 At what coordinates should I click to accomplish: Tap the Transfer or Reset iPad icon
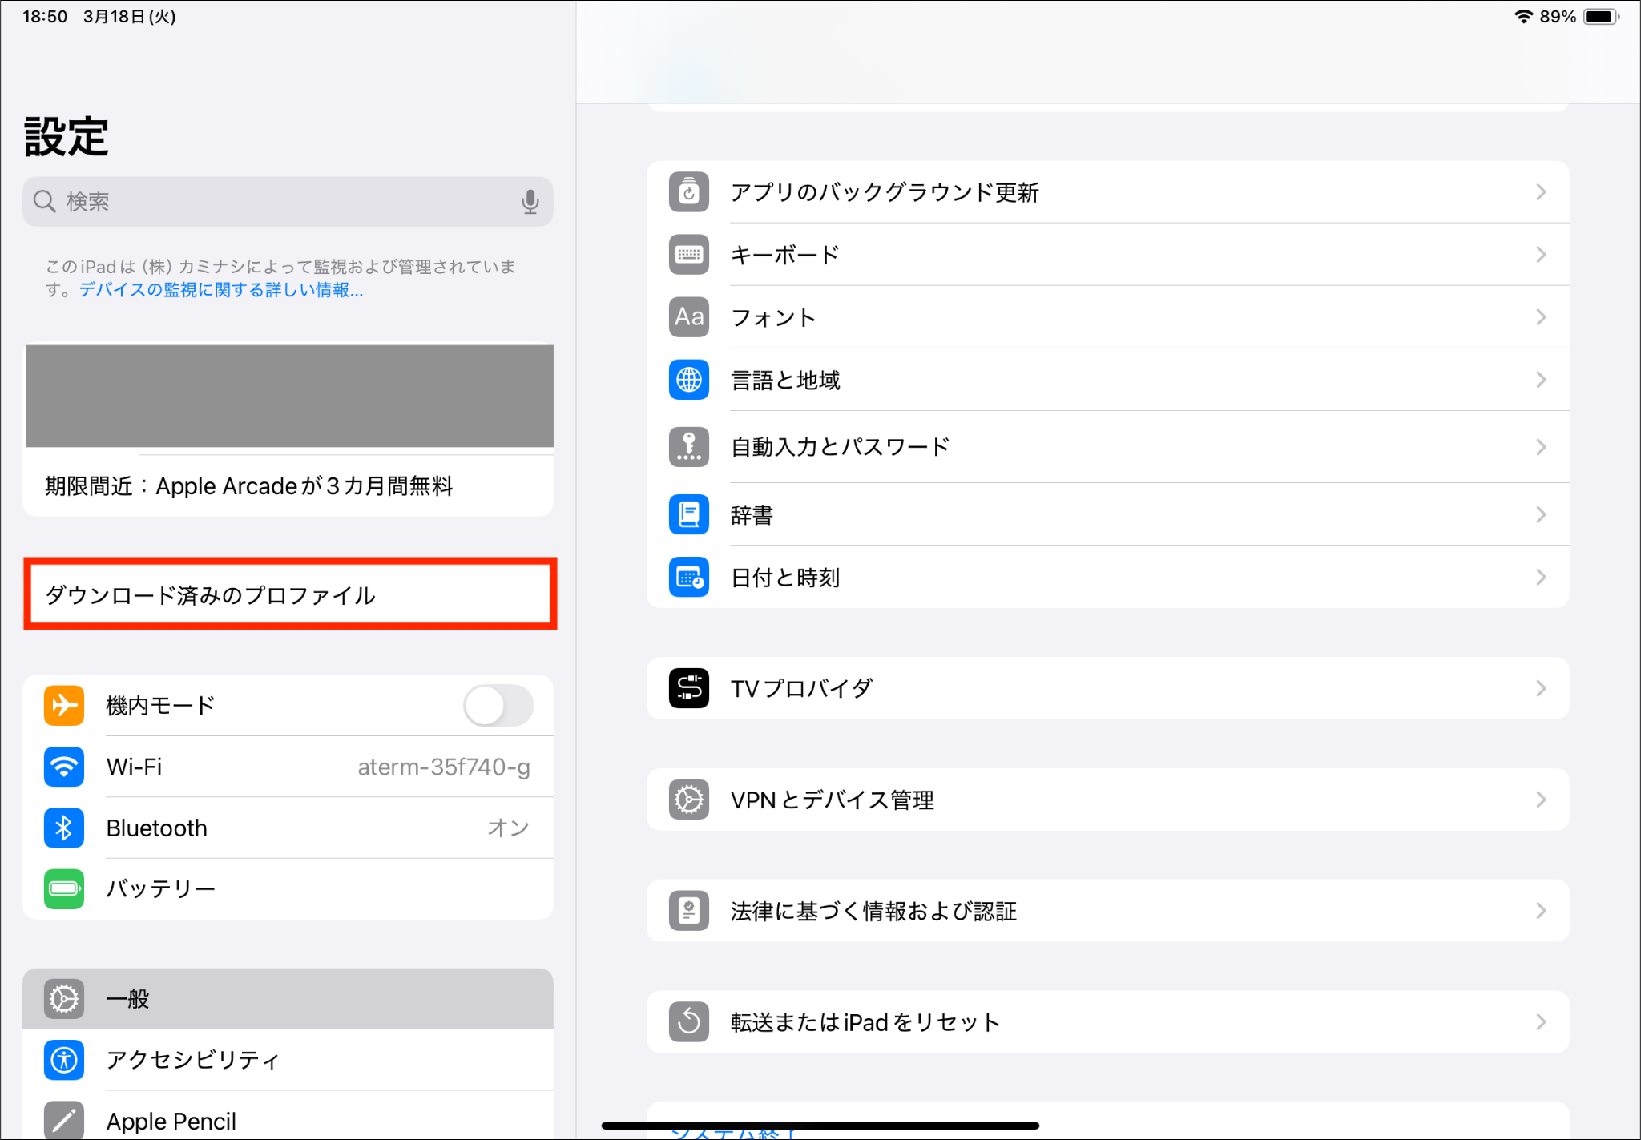point(688,1022)
